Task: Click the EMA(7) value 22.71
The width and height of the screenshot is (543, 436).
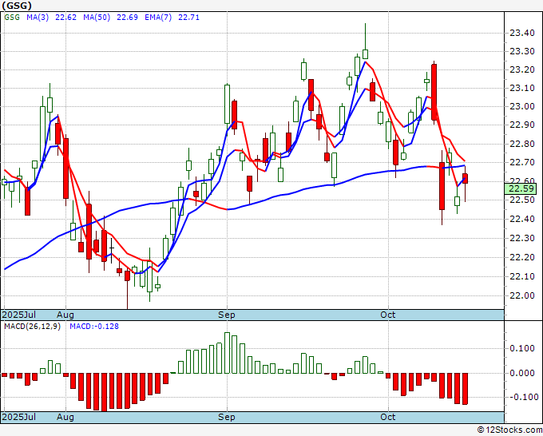Action: pos(188,18)
